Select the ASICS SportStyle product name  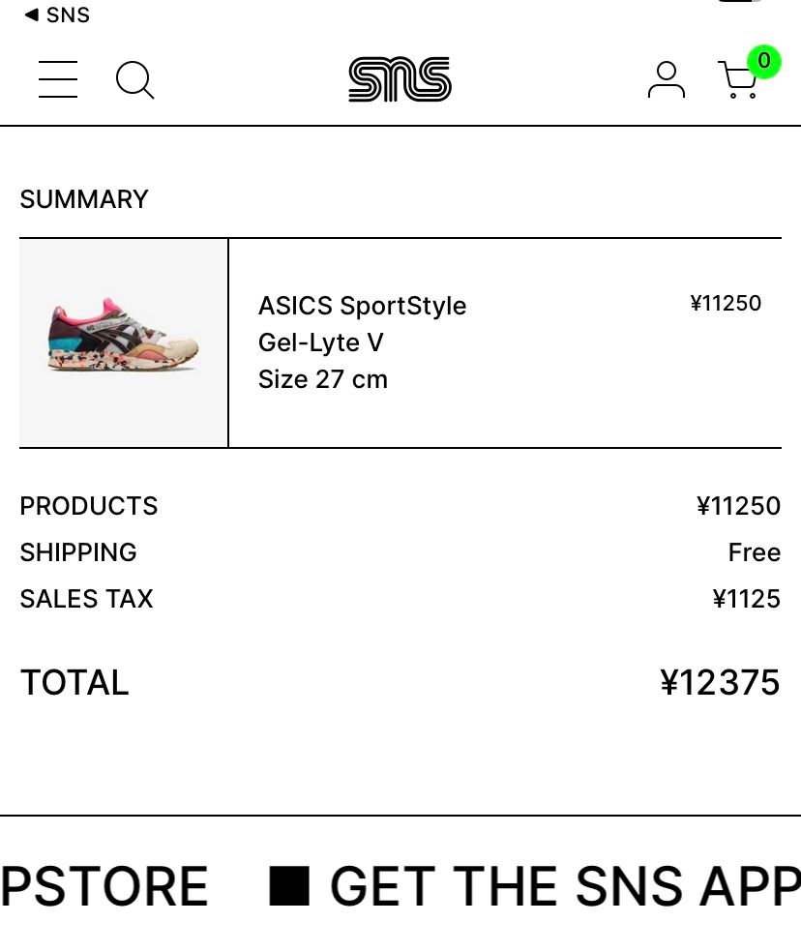click(x=363, y=306)
